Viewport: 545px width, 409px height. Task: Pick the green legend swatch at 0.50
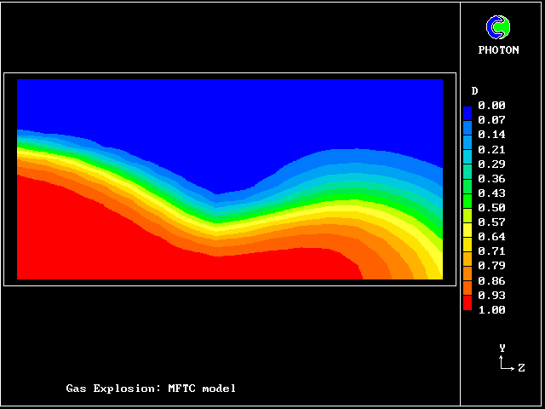[468, 207]
